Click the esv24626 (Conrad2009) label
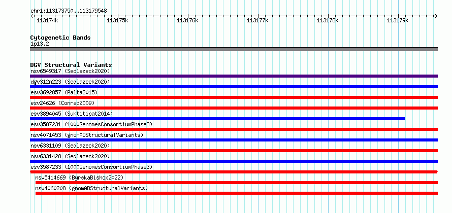 point(62,103)
